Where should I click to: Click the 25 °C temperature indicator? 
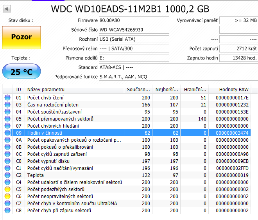(x=21, y=71)
